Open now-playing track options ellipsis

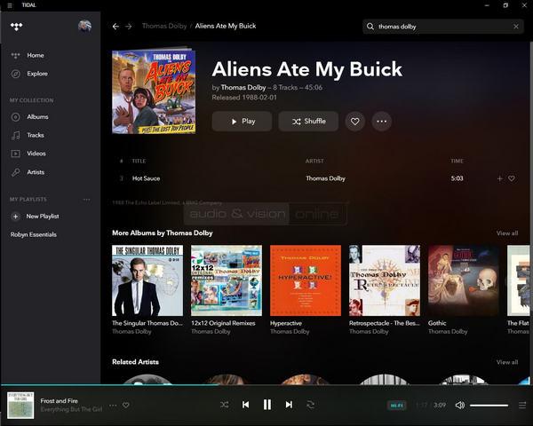[x=113, y=406]
